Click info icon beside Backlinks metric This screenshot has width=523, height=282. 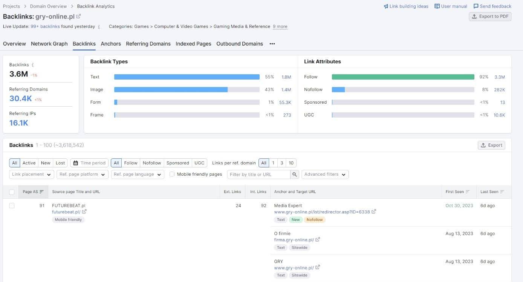point(33,65)
